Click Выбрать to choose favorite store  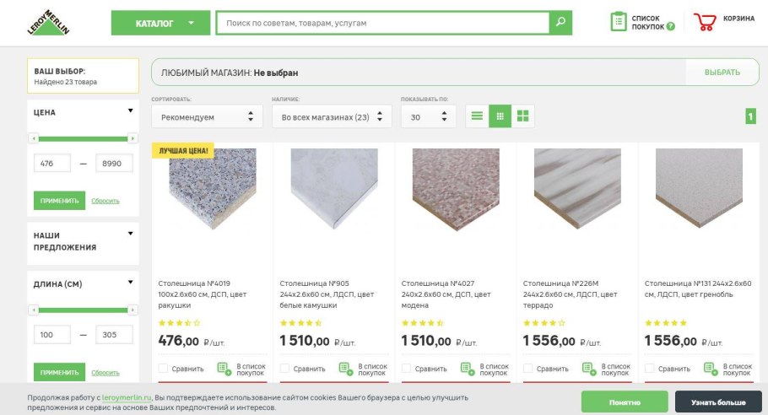coord(722,73)
